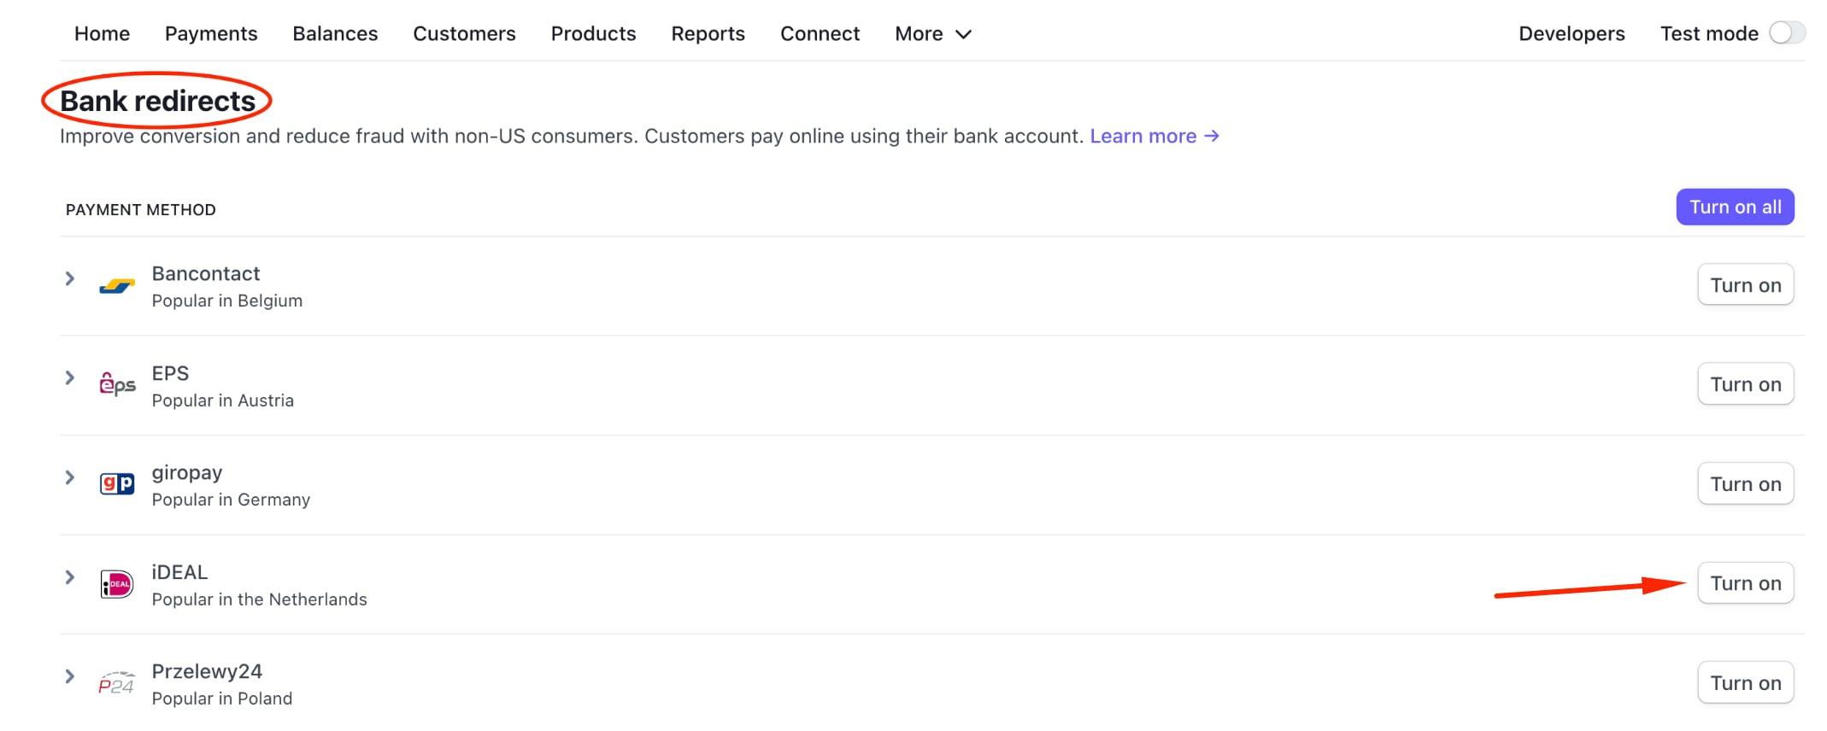Click the Bank redirects heading

[x=157, y=101]
